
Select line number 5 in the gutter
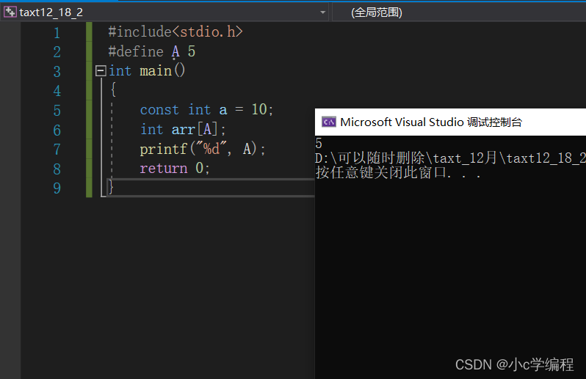click(x=57, y=111)
